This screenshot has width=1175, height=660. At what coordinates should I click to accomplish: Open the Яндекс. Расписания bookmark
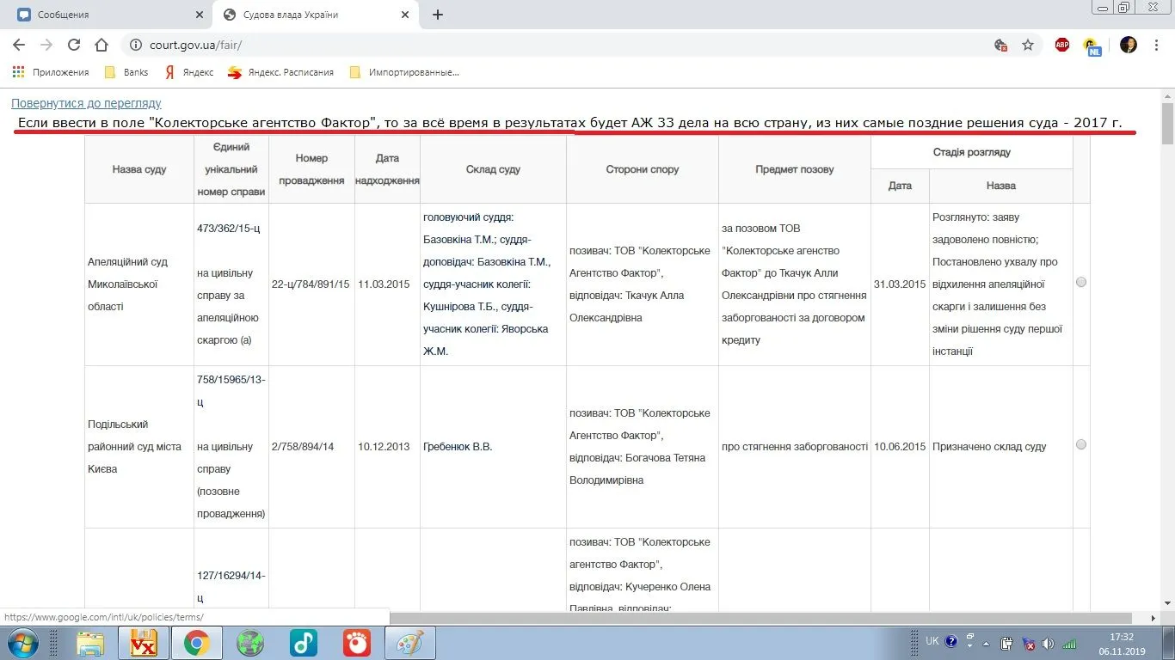280,72
